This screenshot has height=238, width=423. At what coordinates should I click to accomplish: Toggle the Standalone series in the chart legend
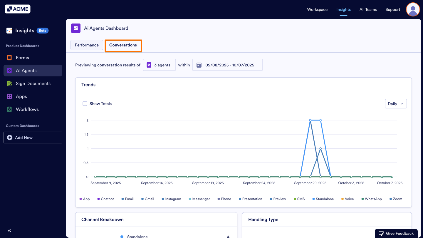(x=323, y=199)
